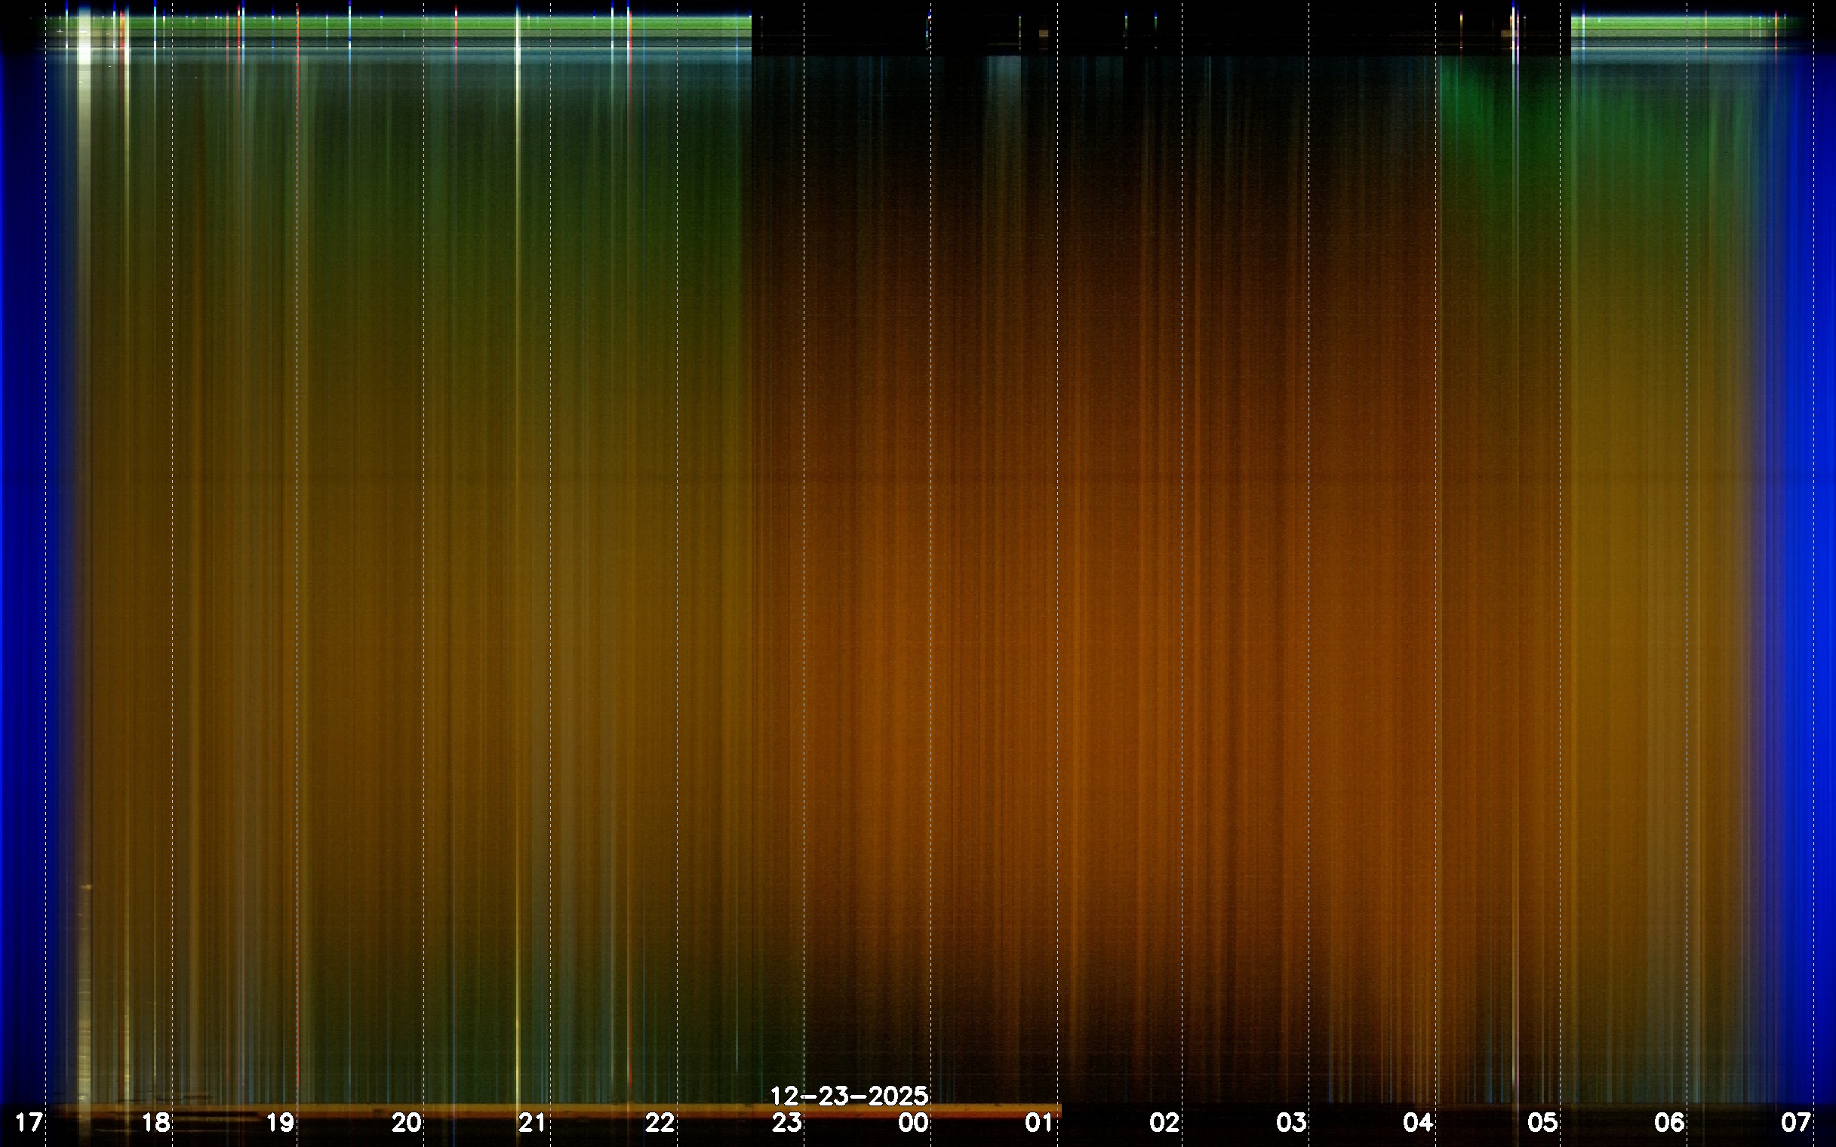The image size is (1836, 1147).
Task: Click the 05 hour marker
Action: [x=1542, y=1122]
